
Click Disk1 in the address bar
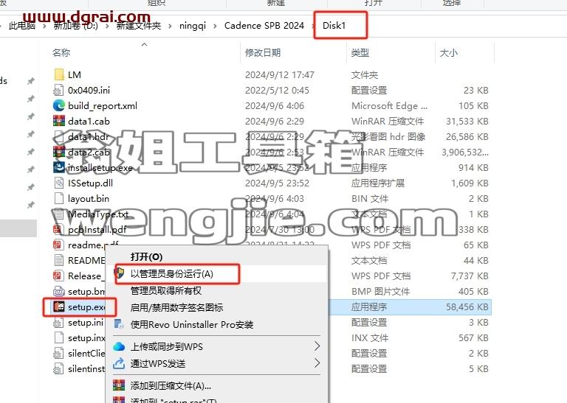pos(334,26)
